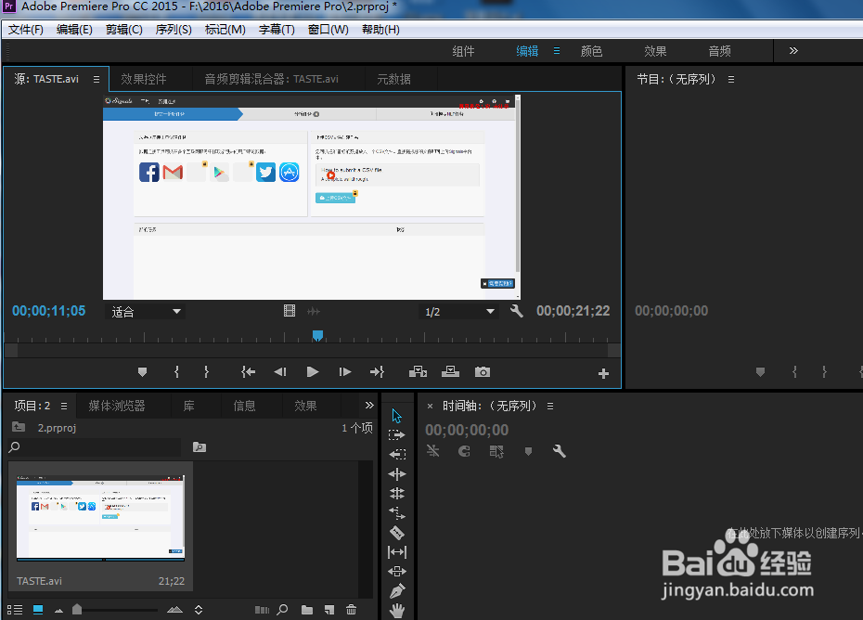Click source monitor playhead marker

[317, 335]
